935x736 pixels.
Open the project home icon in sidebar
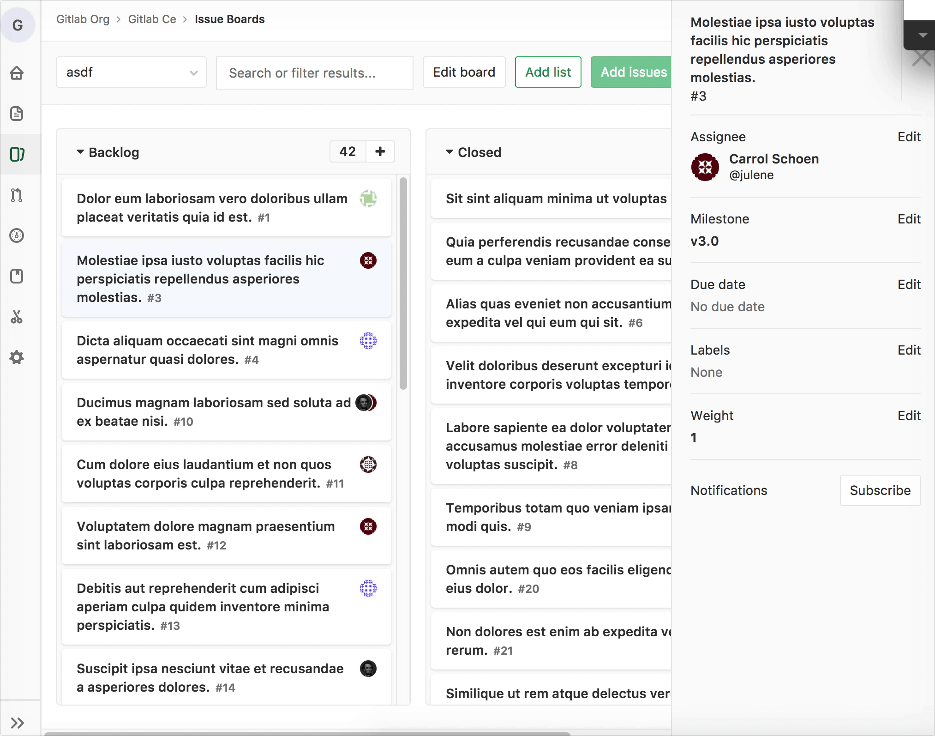tap(17, 73)
